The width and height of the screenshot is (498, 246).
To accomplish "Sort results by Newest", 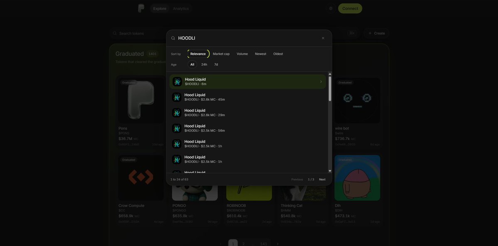I will (x=260, y=54).
